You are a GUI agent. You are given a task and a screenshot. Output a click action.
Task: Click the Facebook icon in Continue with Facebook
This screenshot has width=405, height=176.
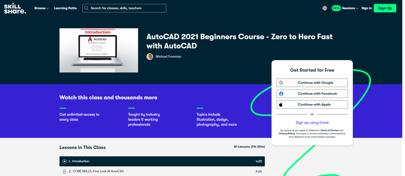281,93
